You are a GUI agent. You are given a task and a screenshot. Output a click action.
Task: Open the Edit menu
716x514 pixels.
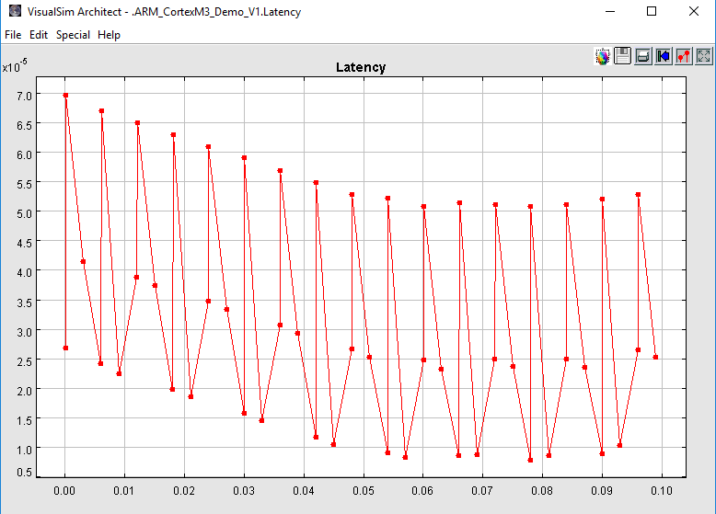(x=39, y=35)
